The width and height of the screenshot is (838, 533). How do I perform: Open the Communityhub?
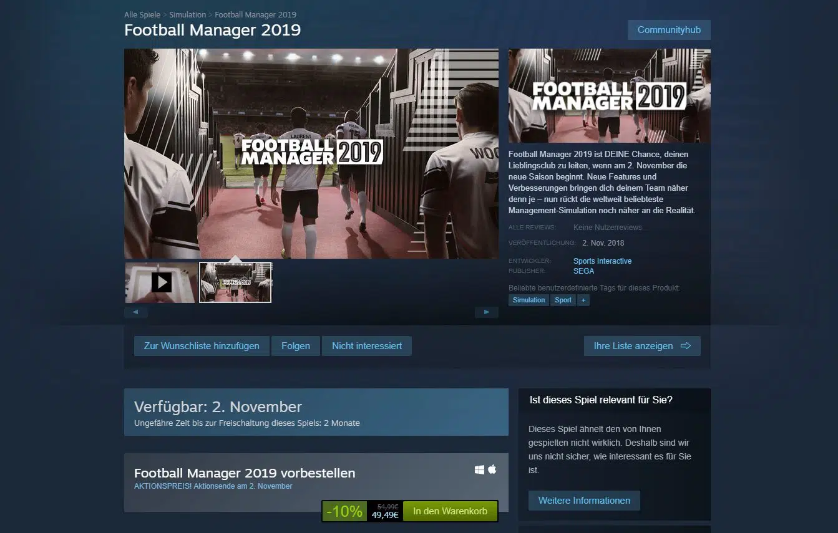click(x=669, y=30)
